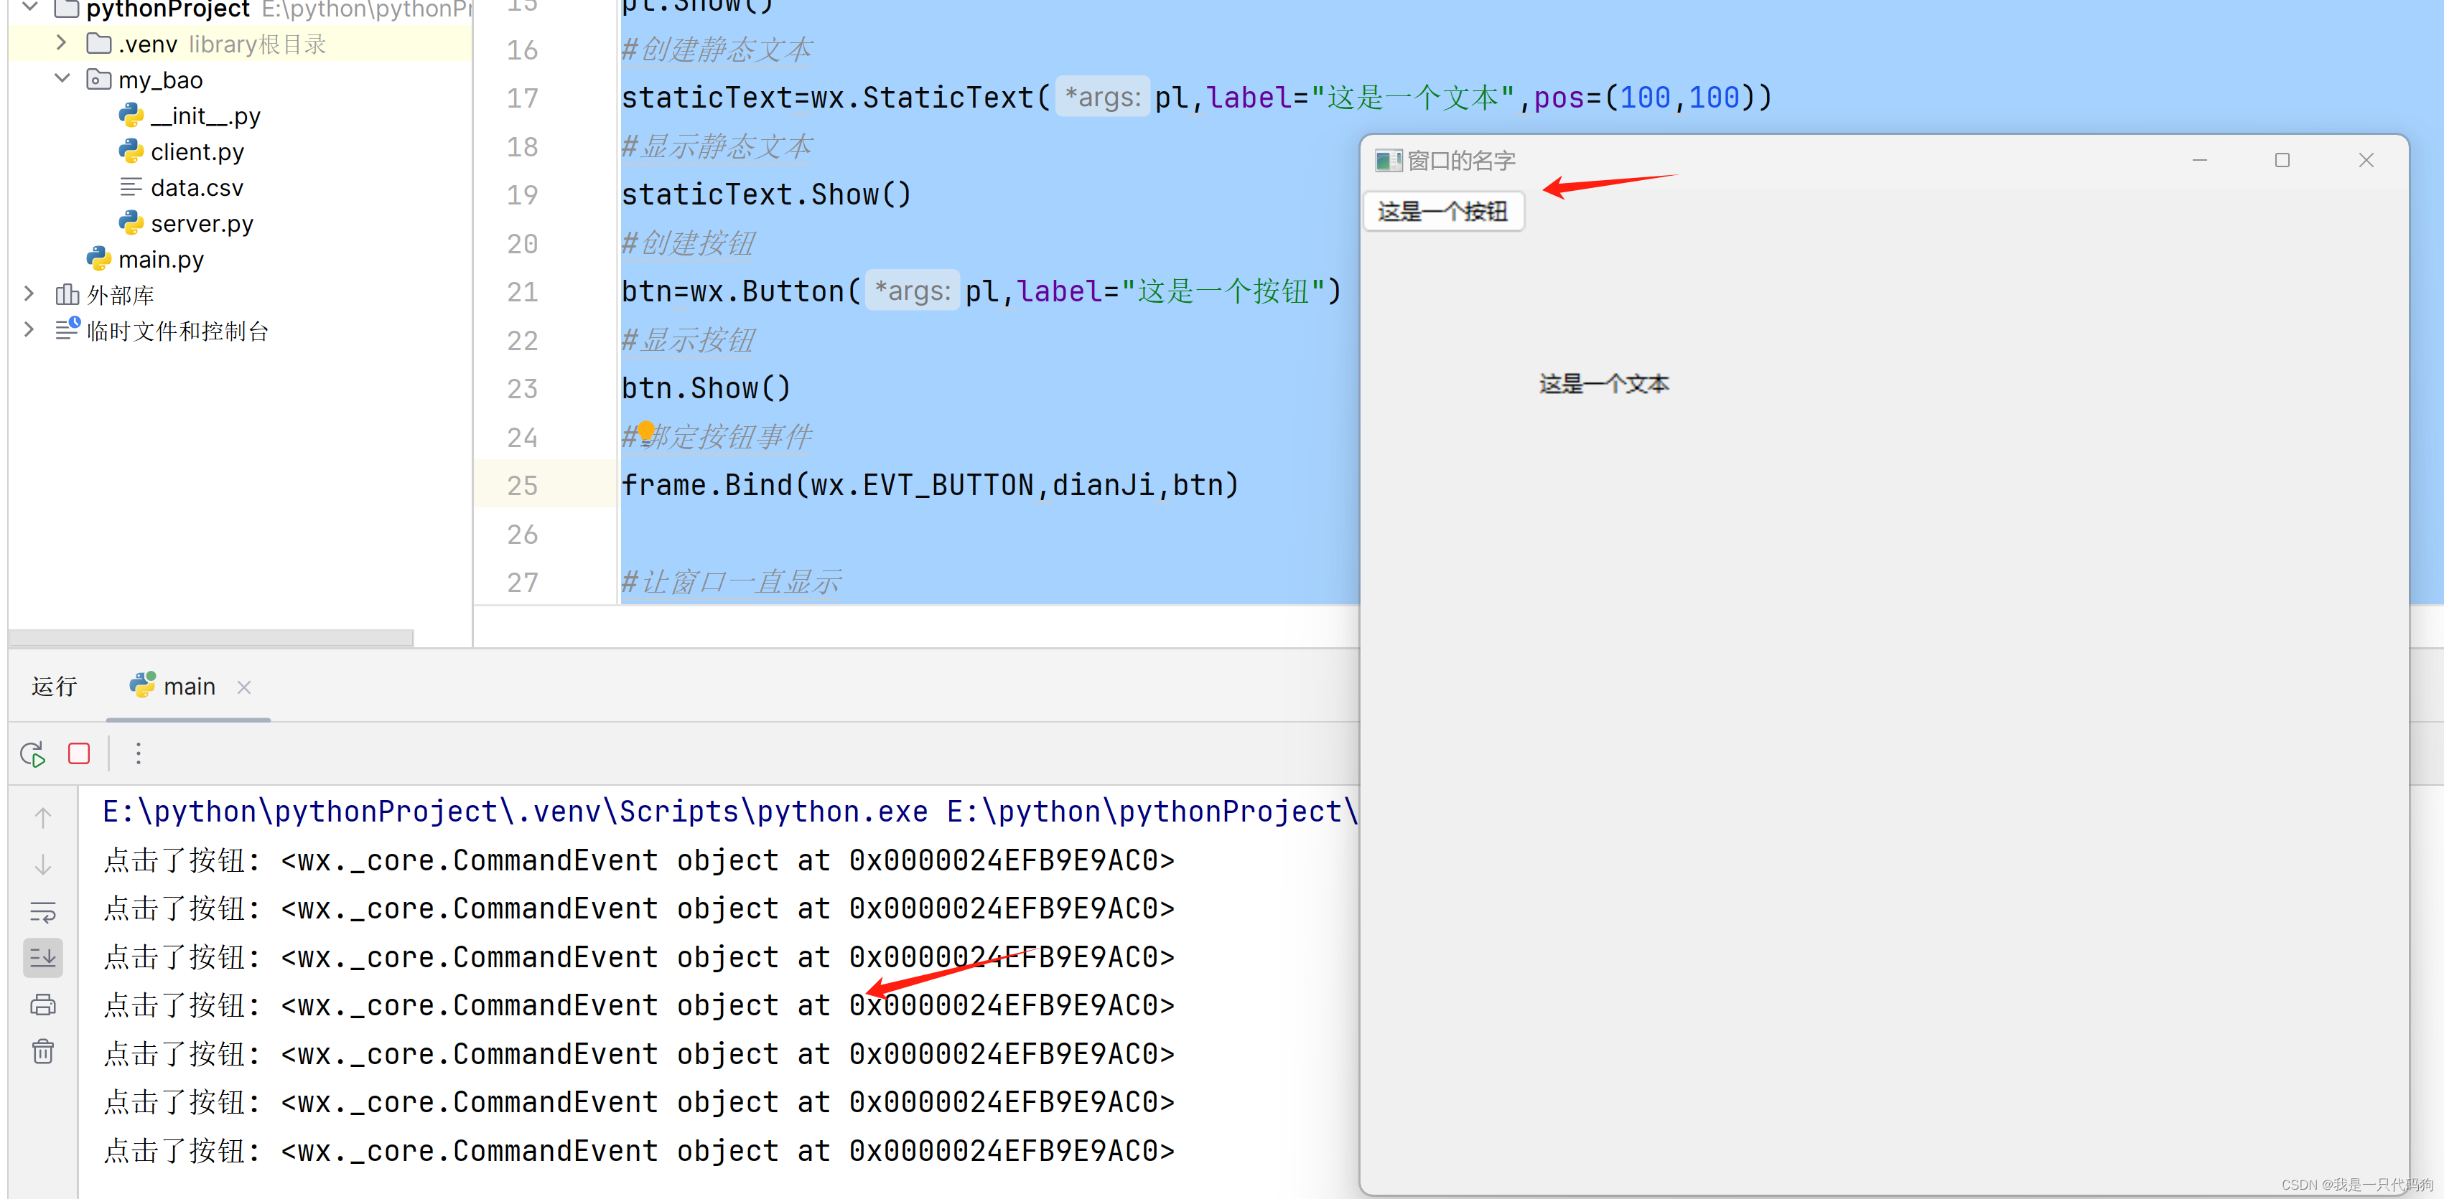Click the 这是一个按钮 button
This screenshot has height=1199, width=2444.
pyautogui.click(x=1442, y=210)
